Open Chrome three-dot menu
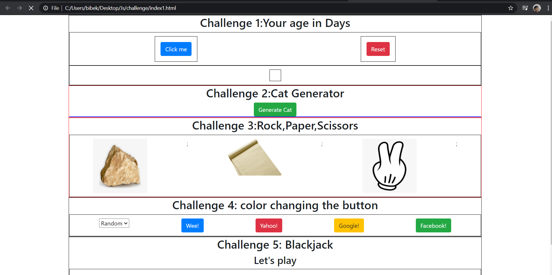This screenshot has width=552, height=275. [548, 8]
